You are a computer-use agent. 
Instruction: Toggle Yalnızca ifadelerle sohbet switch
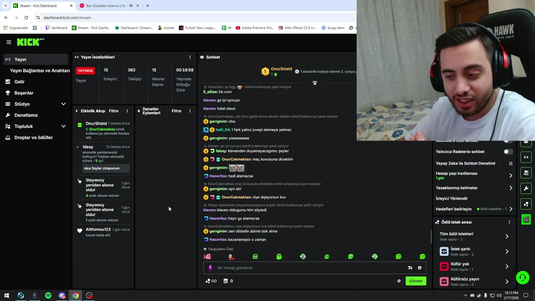coord(508,152)
